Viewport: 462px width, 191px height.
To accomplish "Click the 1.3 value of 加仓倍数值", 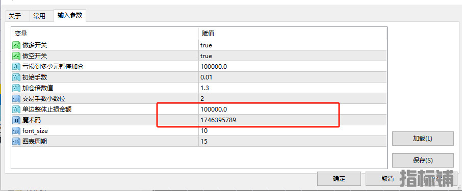I will 205,88.
